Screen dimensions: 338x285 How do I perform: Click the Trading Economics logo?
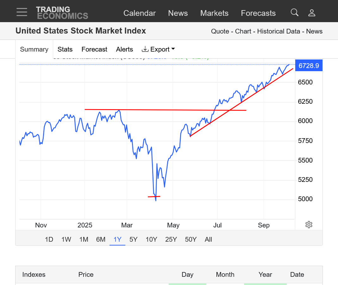click(x=62, y=13)
